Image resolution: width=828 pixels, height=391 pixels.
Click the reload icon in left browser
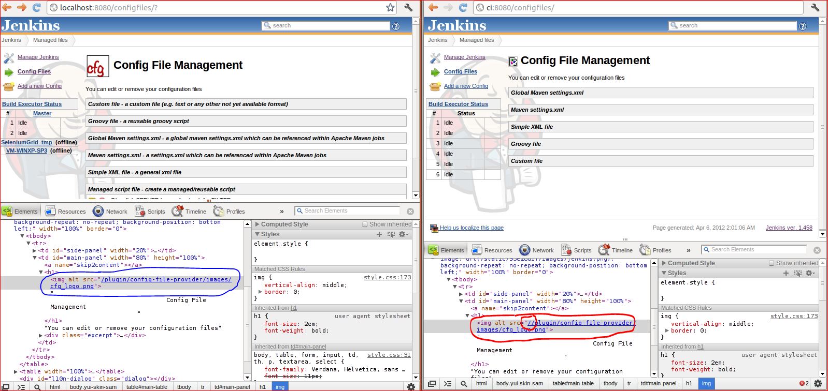(x=36, y=7)
